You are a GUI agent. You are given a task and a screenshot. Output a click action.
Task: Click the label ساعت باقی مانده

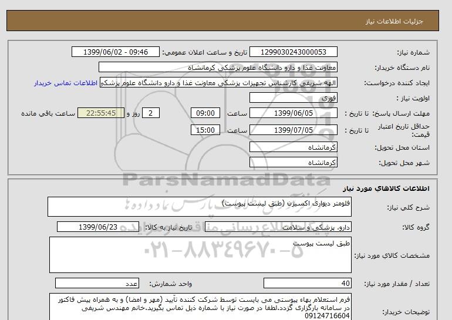48,113
